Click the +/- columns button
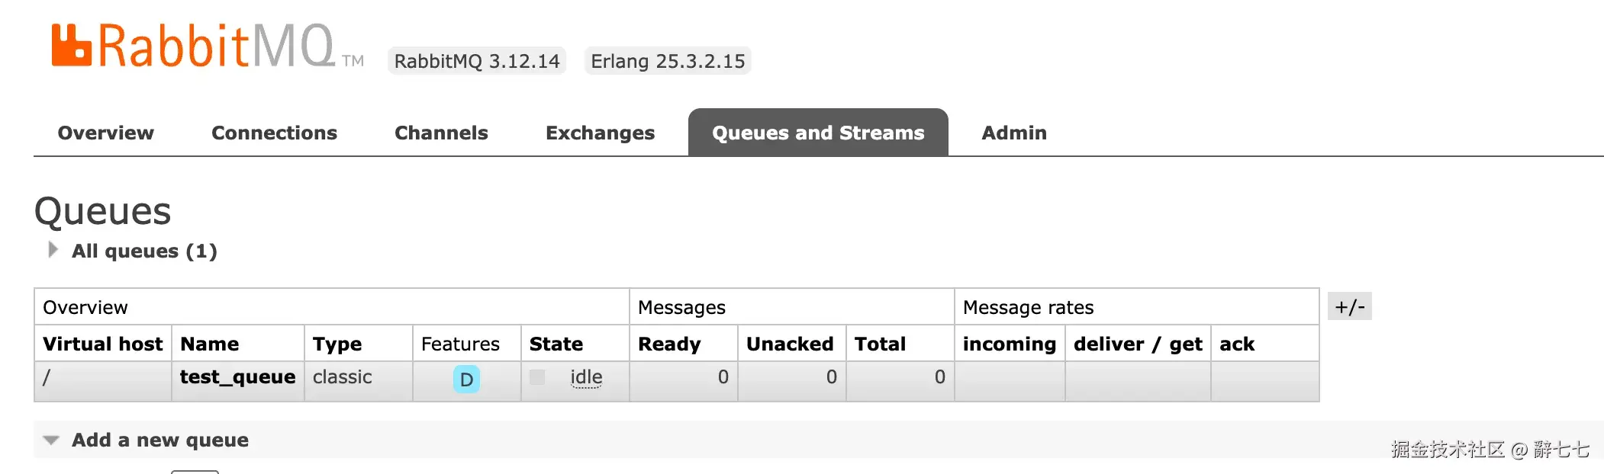Viewport: 1604px width, 474px height. 1349,306
